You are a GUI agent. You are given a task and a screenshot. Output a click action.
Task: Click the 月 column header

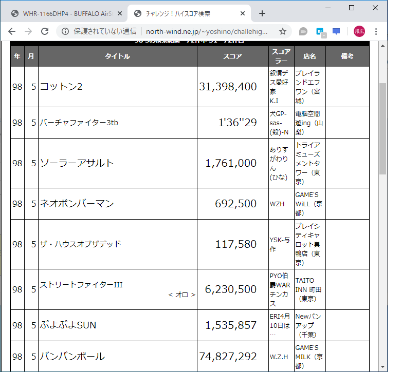pos(31,56)
